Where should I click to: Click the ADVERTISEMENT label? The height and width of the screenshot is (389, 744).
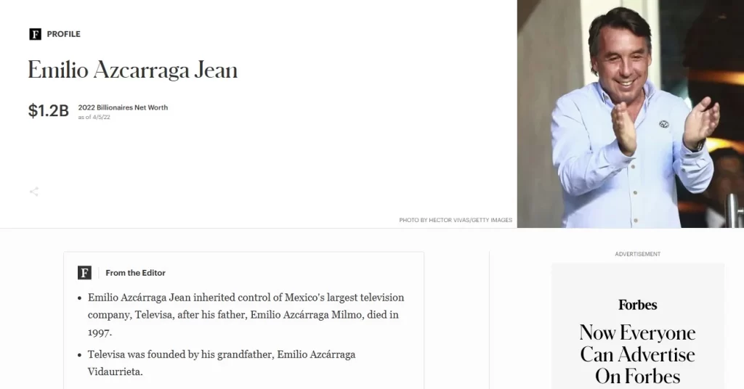[x=638, y=254]
